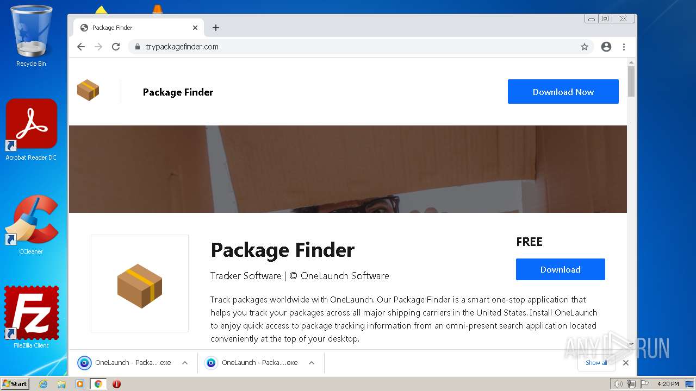
Task: Click the system tray volume icon
Action: [618, 384]
